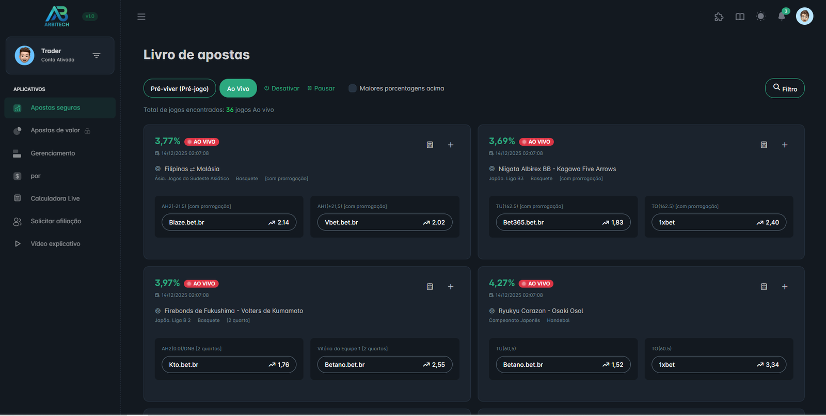
Task: Click Desativar power toggle
Action: click(x=281, y=88)
